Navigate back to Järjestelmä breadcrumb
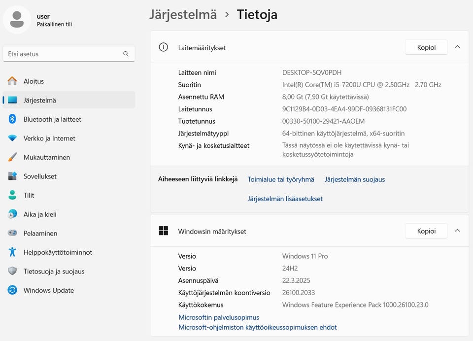This screenshot has height=341, width=473. pyautogui.click(x=183, y=14)
